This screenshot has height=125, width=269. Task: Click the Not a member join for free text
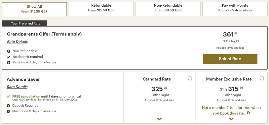(231, 110)
